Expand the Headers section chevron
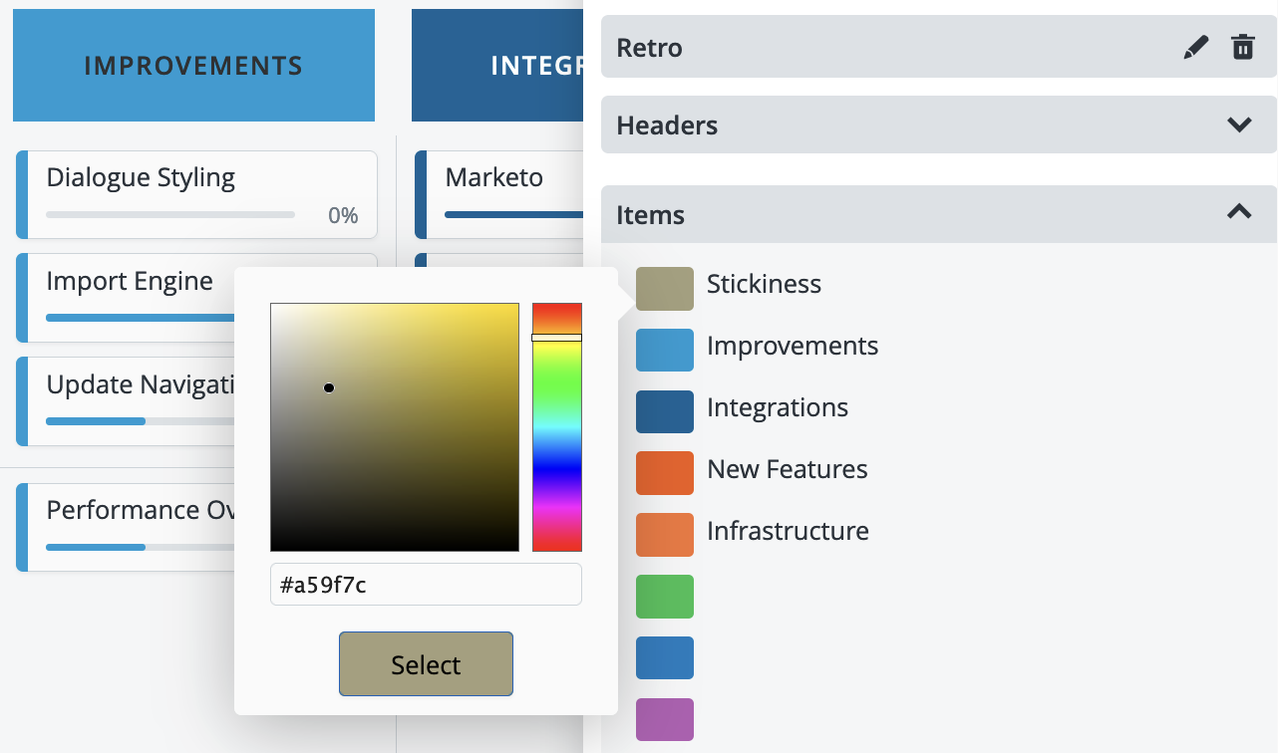 point(1239,125)
